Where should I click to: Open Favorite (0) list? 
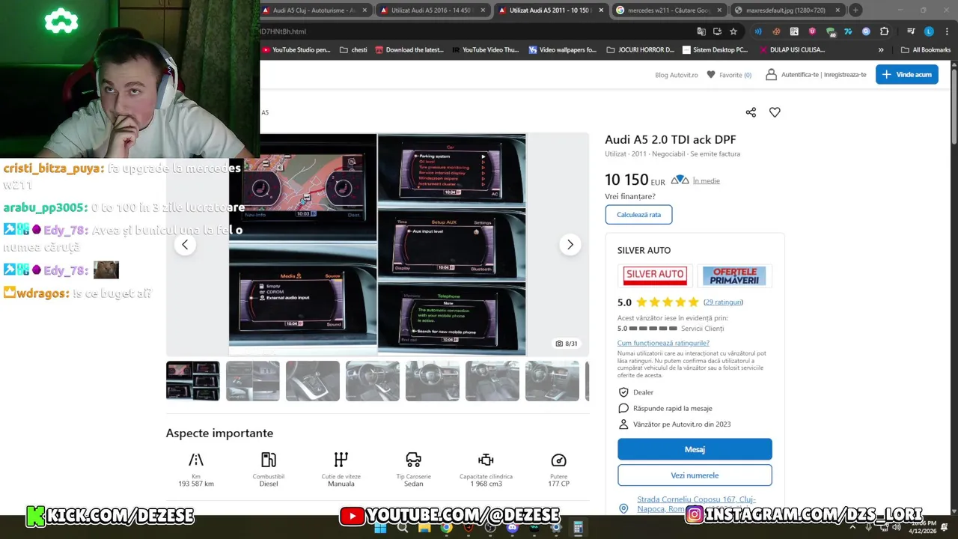pyautogui.click(x=729, y=75)
